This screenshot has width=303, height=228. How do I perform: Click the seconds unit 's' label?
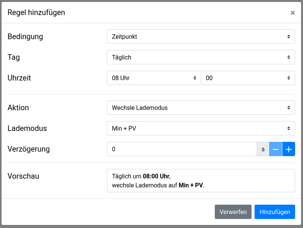[263, 149]
